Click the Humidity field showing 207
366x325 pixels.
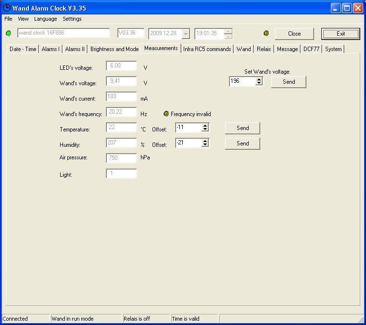[x=121, y=143]
